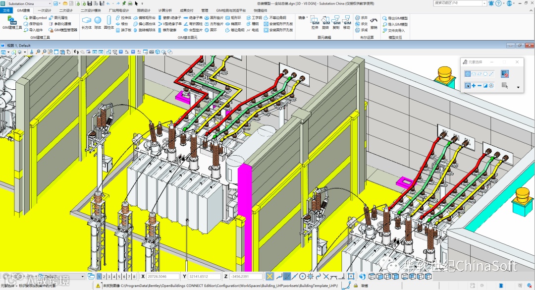Screen dimensions: 535x290
Task: Select the 圆柱体 cylinder primitive
Action: point(109,23)
